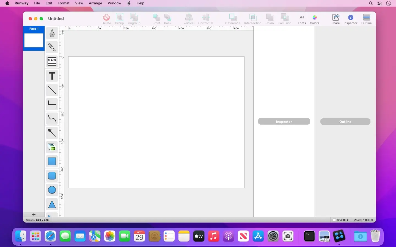Add a new page with plus button

[x=34, y=215]
